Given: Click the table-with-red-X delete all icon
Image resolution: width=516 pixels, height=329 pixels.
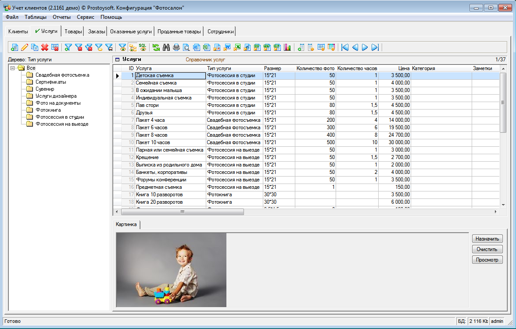Looking at the screenshot, I should (55, 47).
